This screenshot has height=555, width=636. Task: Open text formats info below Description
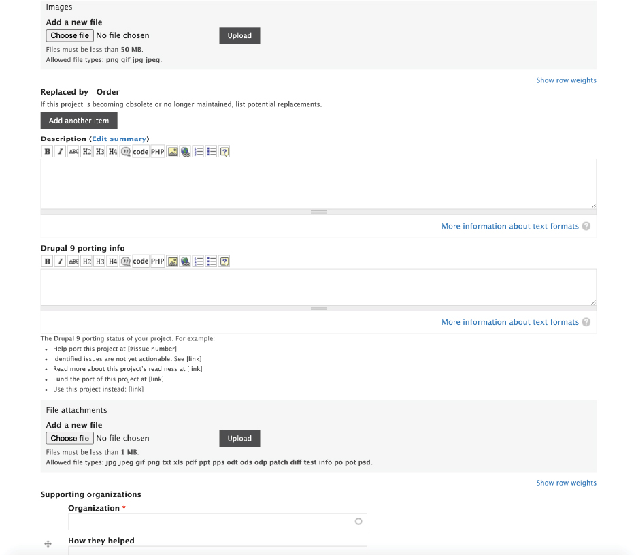click(x=510, y=226)
